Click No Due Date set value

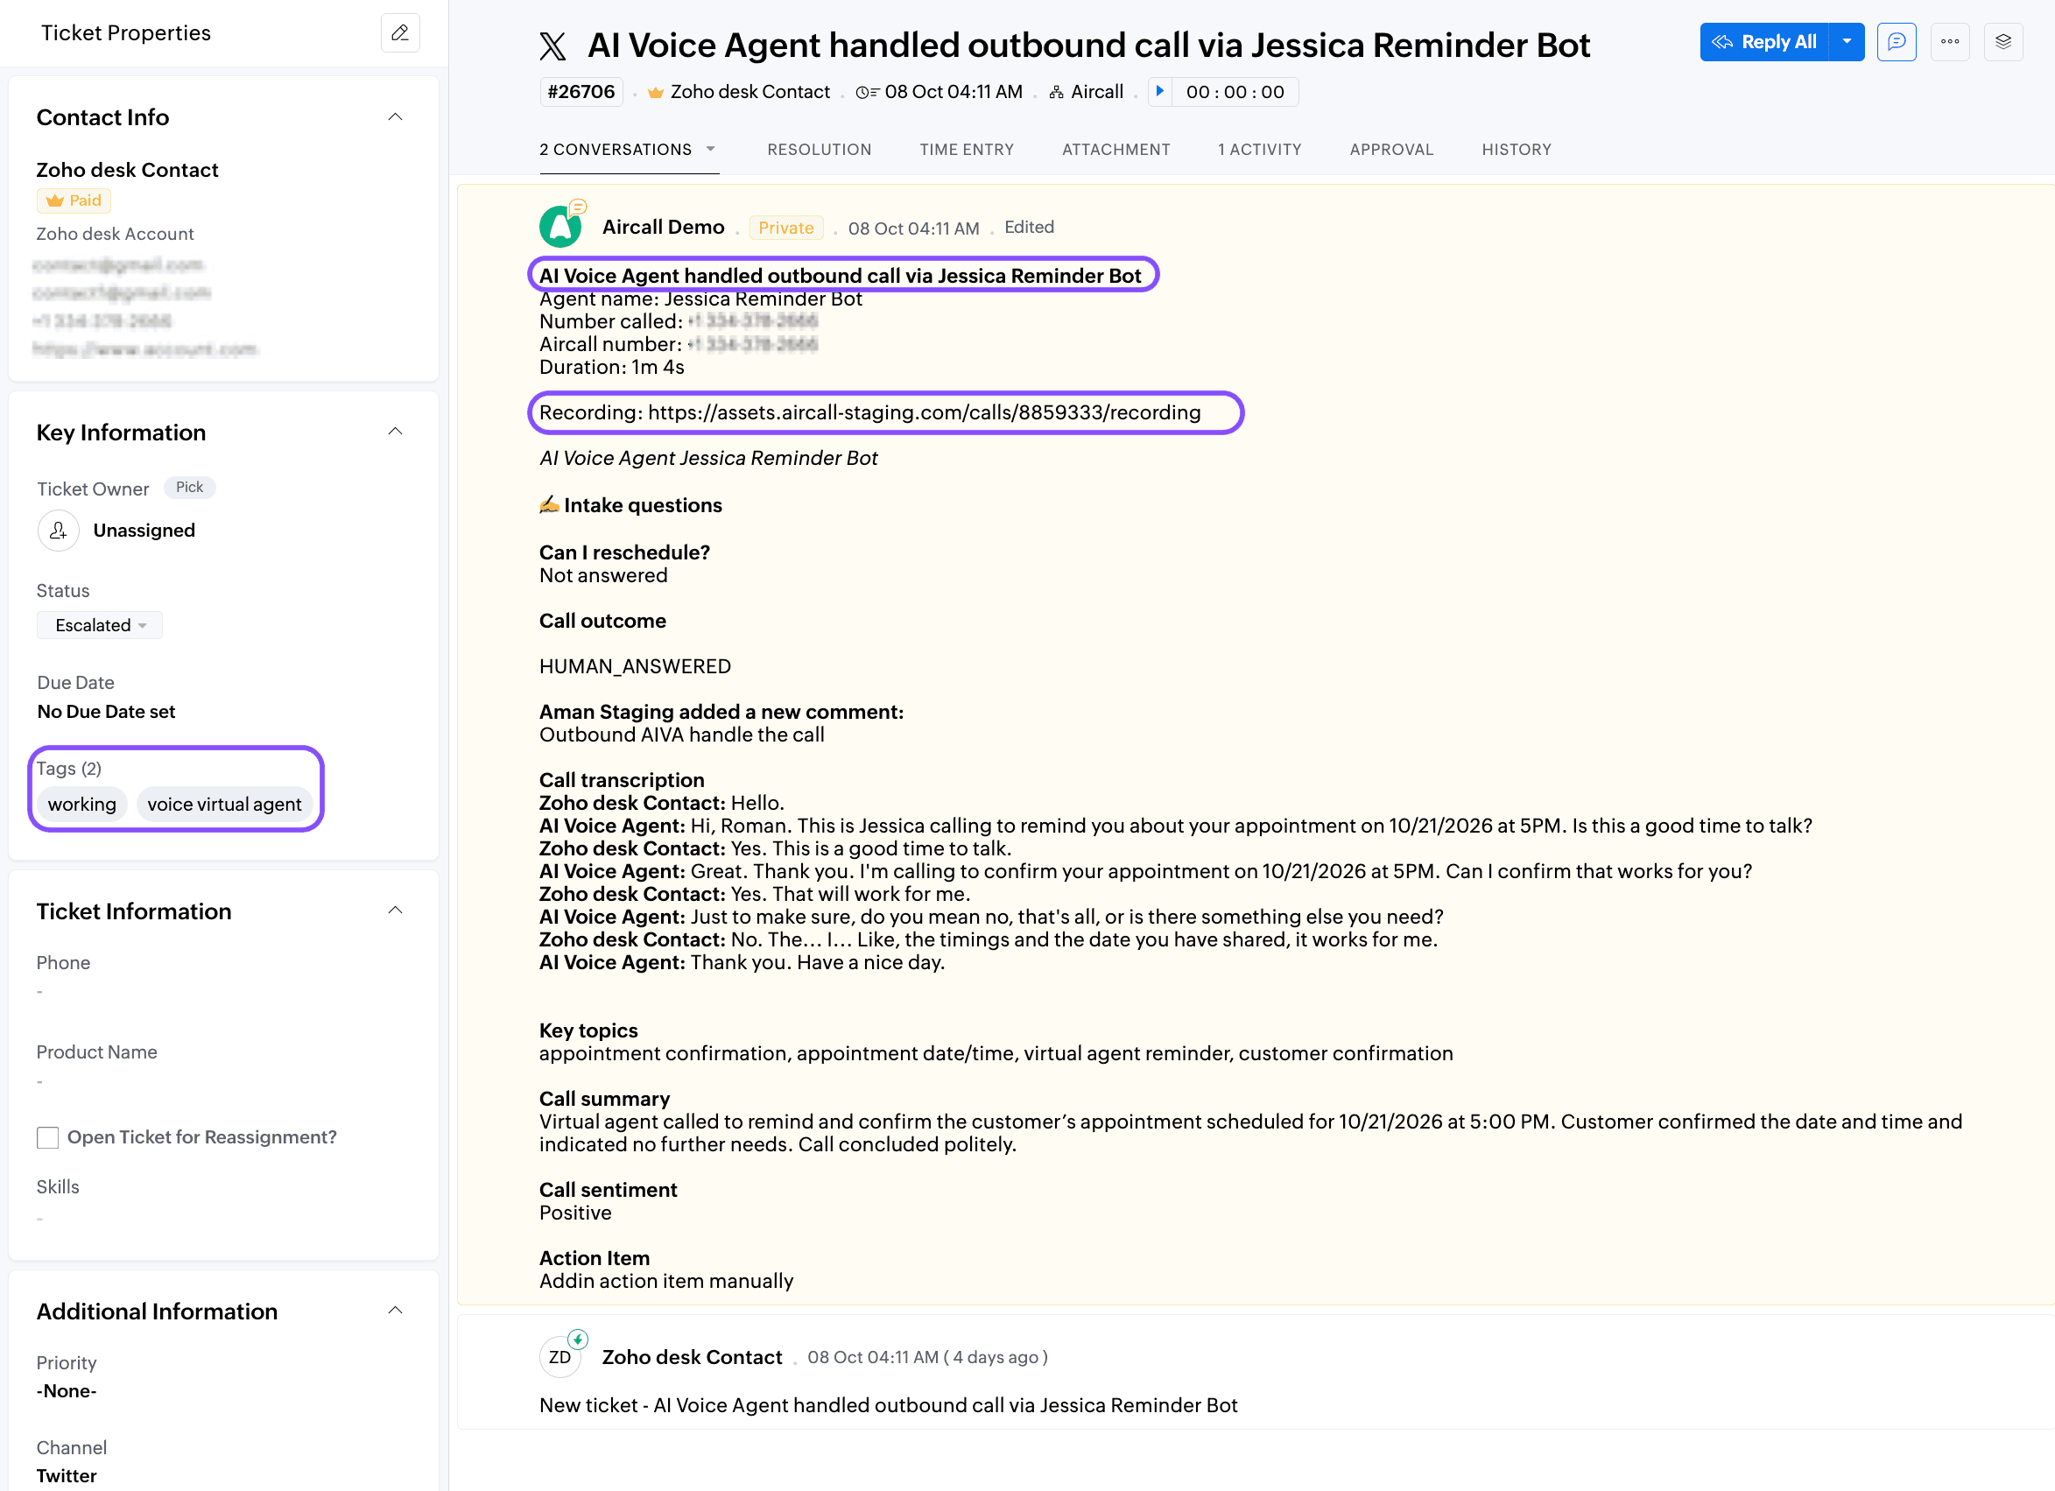tap(106, 712)
